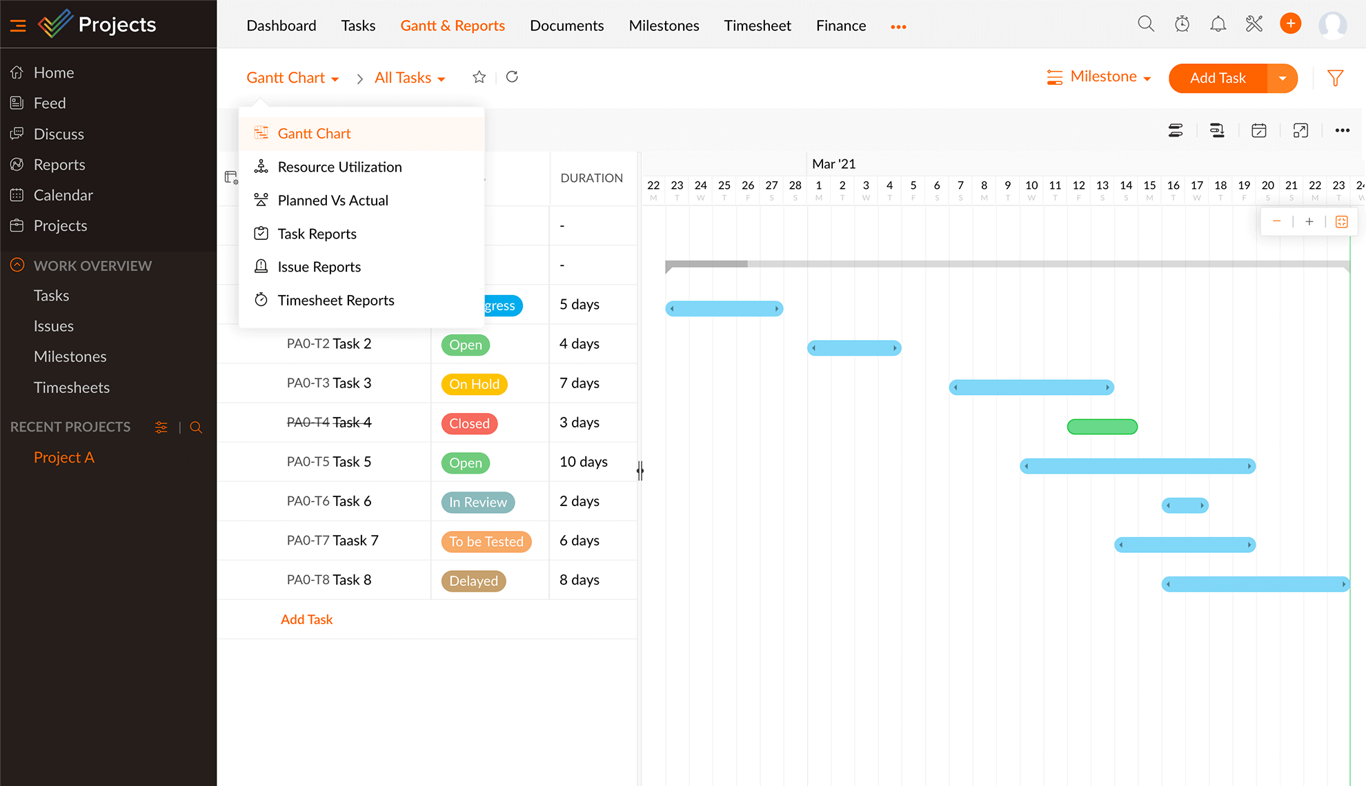This screenshot has height=786, width=1366.
Task: Click the timer/alarm clock icon
Action: coord(1181,24)
